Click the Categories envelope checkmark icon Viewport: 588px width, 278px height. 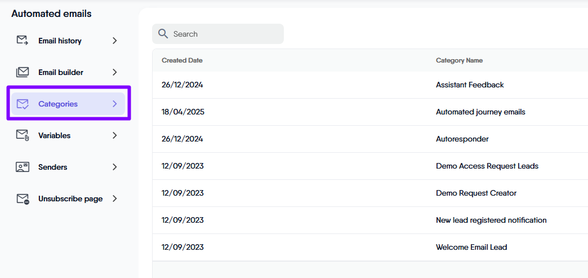(x=23, y=104)
